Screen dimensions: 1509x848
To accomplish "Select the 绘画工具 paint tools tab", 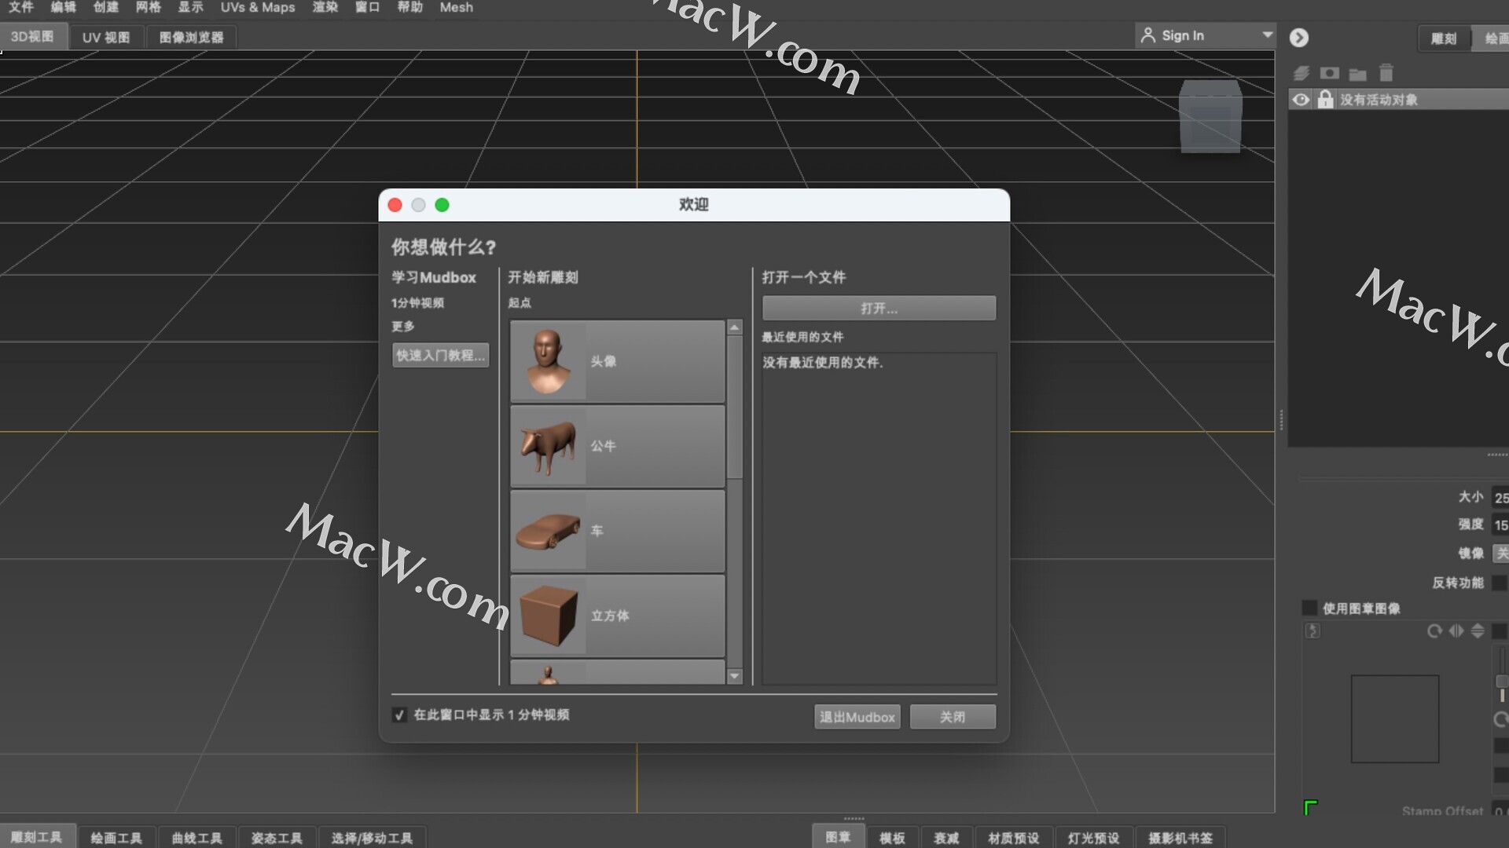I will click(116, 838).
